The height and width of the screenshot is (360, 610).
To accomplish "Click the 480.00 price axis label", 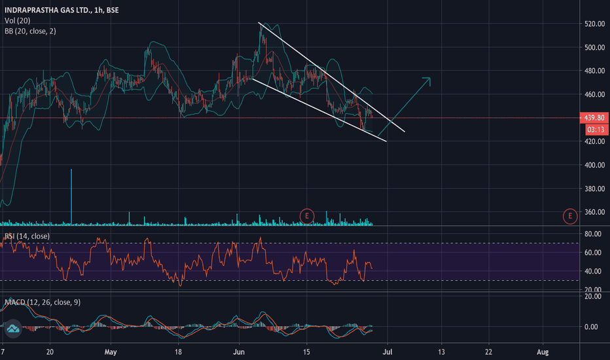I will click(594, 71).
